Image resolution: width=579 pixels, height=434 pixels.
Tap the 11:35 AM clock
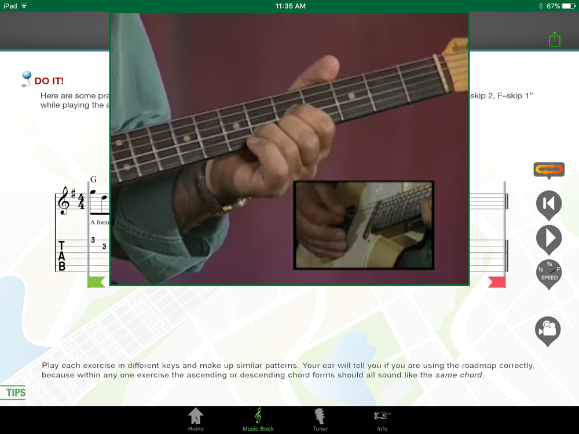290,6
